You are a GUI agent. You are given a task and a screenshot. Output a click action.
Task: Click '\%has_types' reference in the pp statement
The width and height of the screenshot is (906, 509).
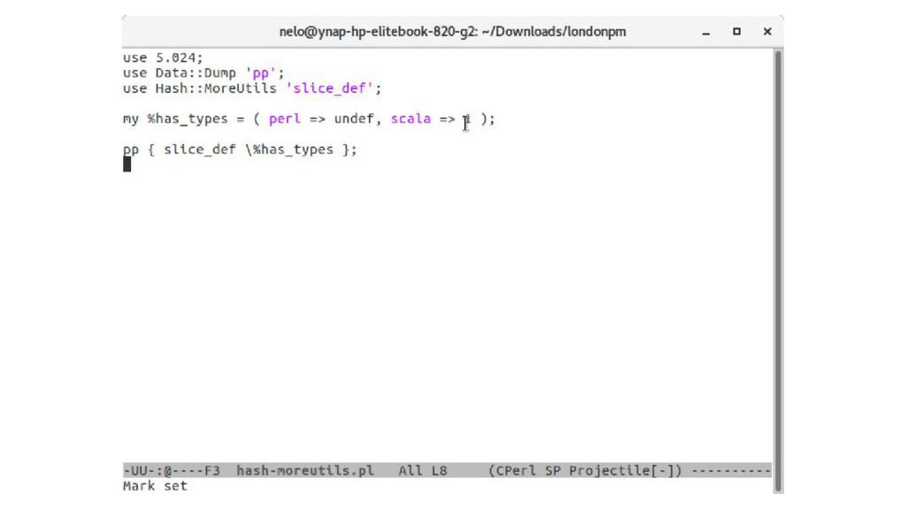(289, 149)
